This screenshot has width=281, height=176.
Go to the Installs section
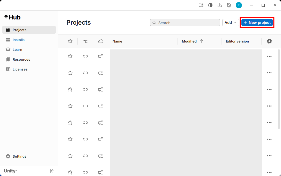point(19,40)
